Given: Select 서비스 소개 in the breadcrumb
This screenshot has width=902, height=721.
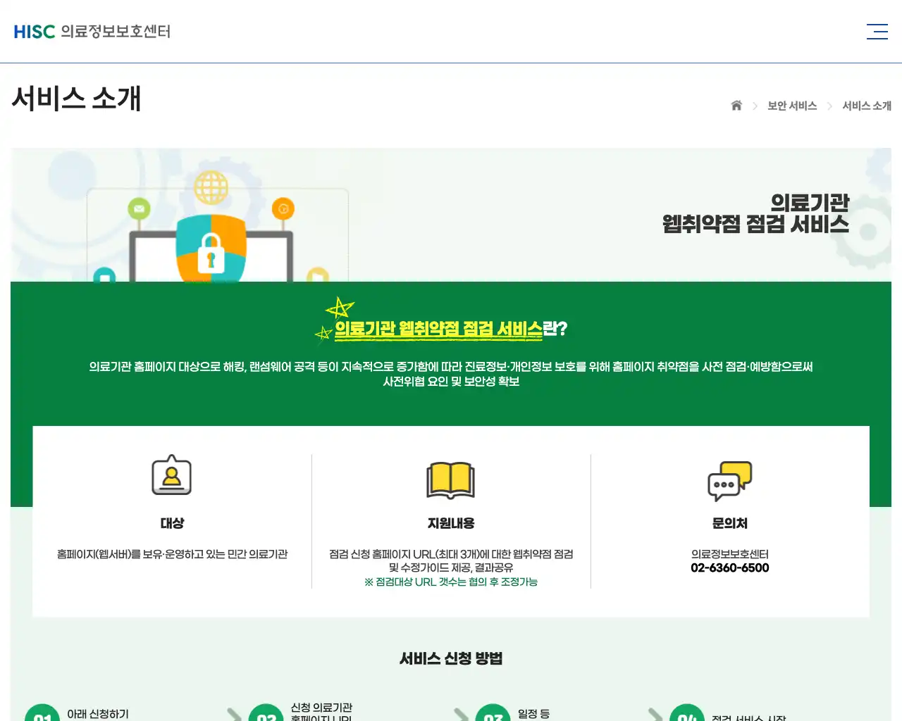Looking at the screenshot, I should (867, 106).
